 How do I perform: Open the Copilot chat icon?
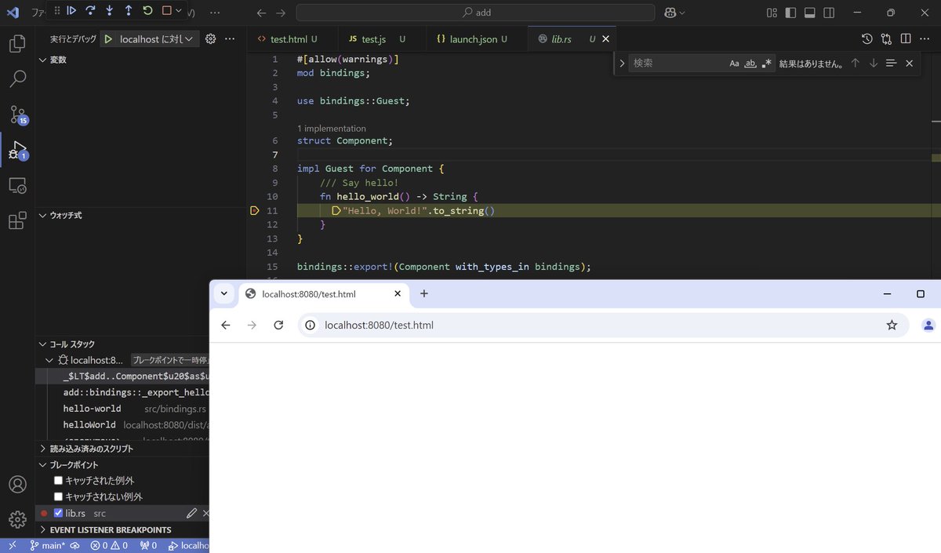pos(670,13)
